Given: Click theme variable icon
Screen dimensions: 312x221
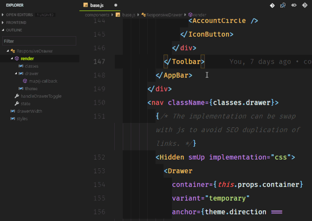Looking at the screenshot, I should pyautogui.click(x=21, y=88).
